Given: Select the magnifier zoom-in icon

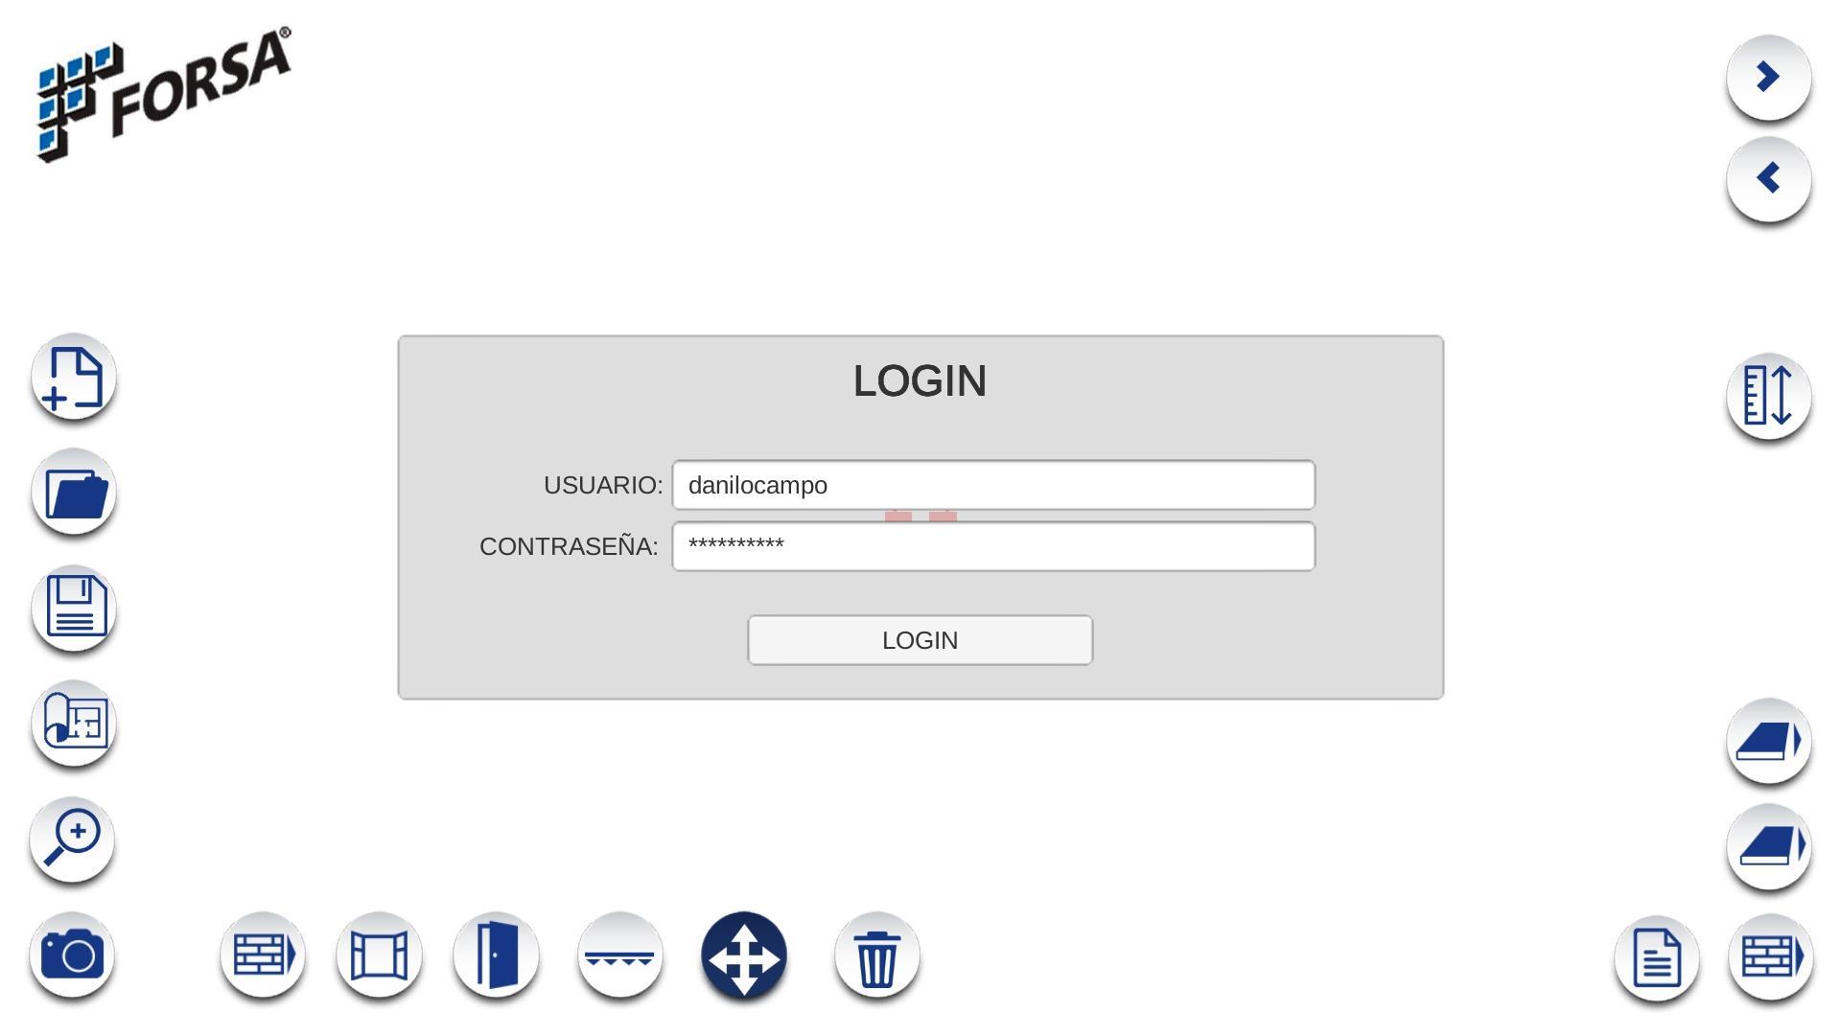Looking at the screenshot, I should point(72,839).
